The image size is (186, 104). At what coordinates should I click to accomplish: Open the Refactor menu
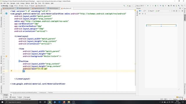click(x=28, y=3)
